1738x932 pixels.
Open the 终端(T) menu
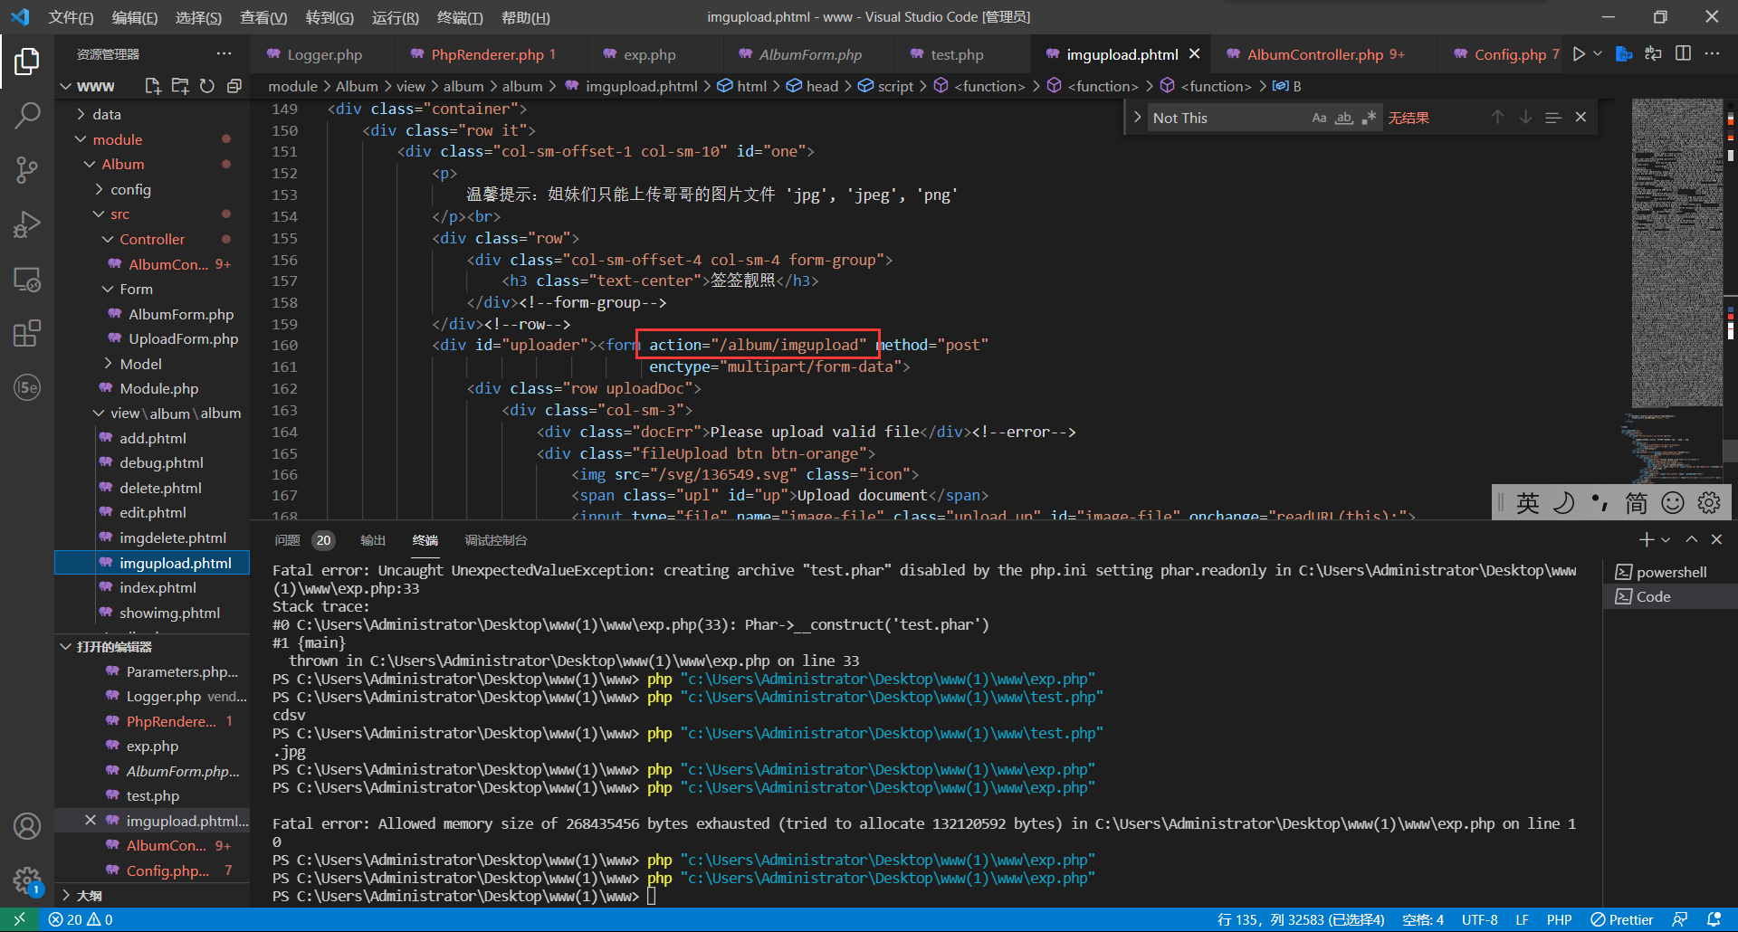(460, 17)
